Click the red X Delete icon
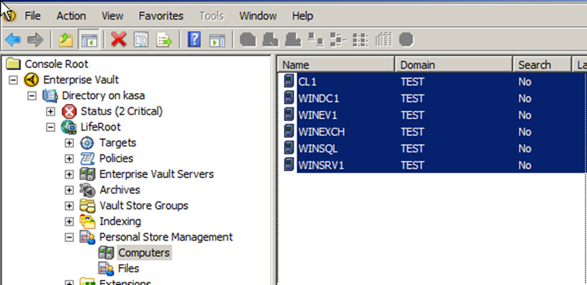The image size is (587, 285). click(x=119, y=40)
